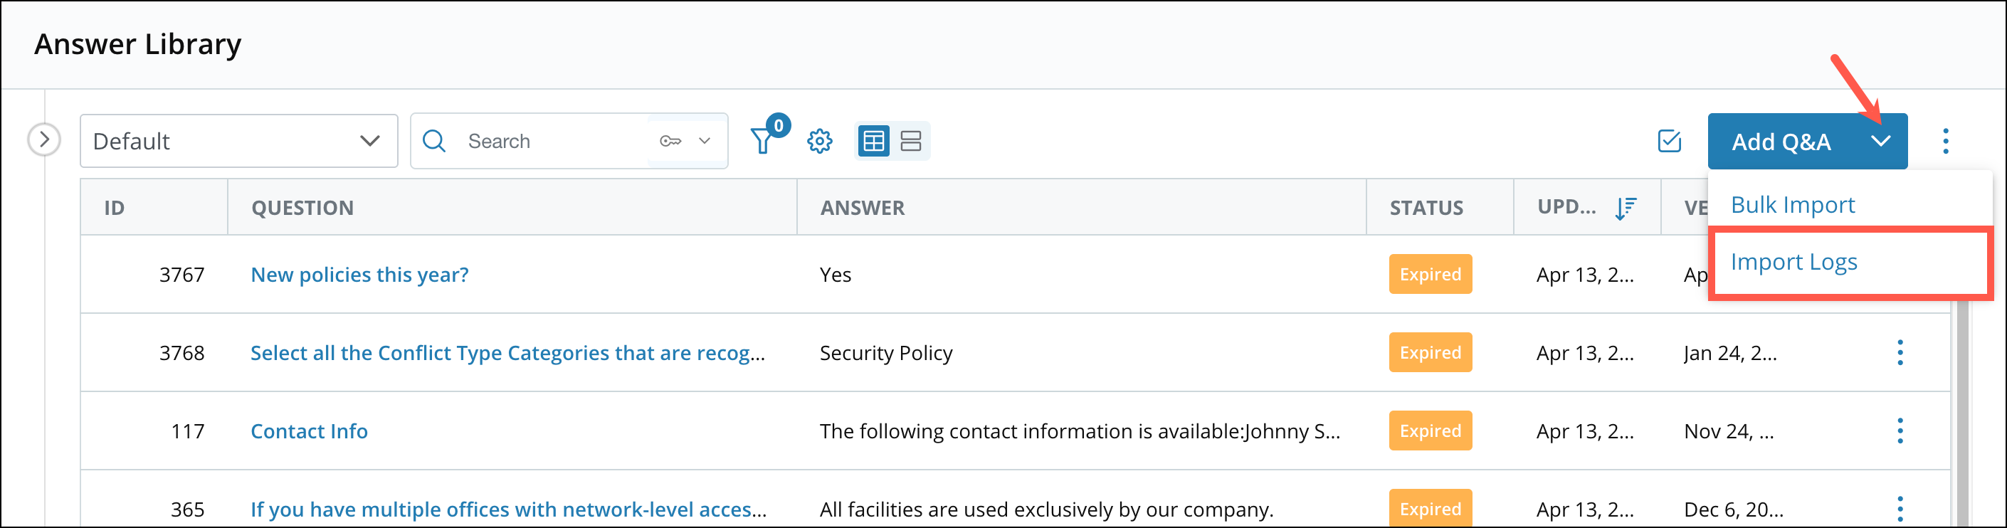Click the 'Jan 24, 2...' date cell

[1729, 353]
